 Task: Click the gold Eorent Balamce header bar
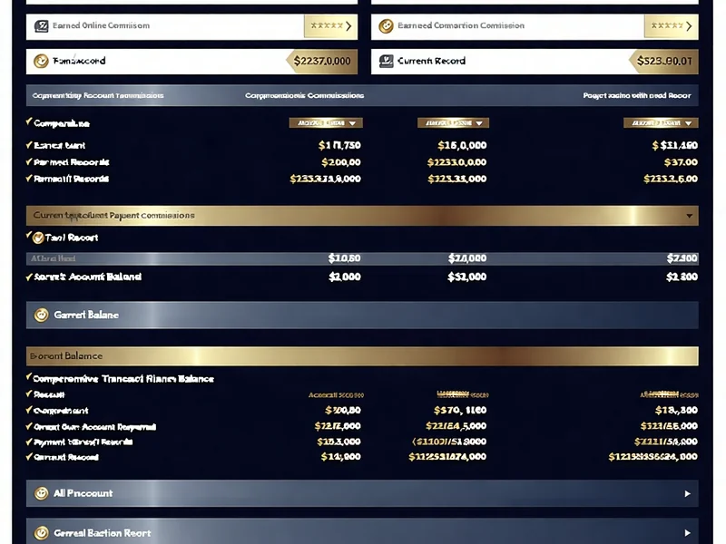tap(363, 356)
